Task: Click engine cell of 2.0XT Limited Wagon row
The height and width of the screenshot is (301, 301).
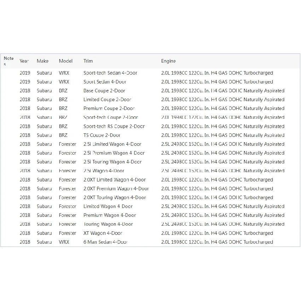Action: [x=217, y=180]
